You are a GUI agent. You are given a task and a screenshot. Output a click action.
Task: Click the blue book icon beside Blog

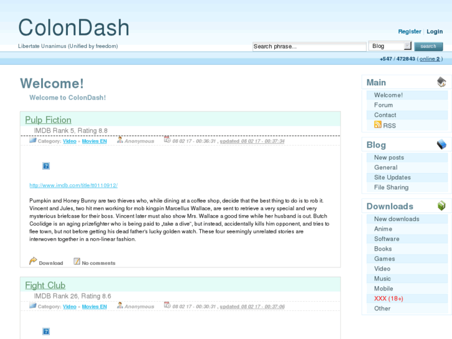tap(441, 144)
